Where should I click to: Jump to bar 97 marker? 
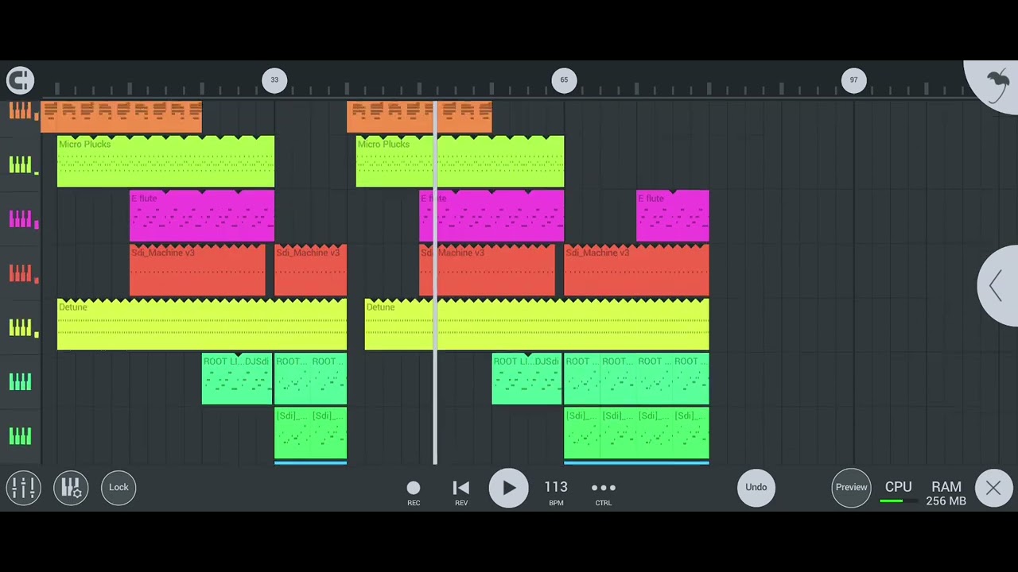853,79
